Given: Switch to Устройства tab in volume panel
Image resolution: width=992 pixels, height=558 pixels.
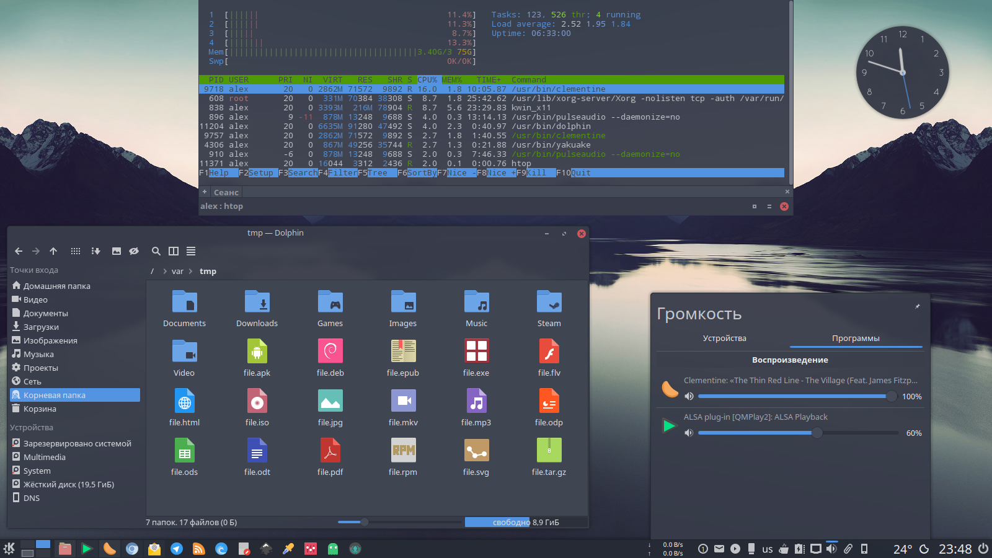Looking at the screenshot, I should point(724,338).
